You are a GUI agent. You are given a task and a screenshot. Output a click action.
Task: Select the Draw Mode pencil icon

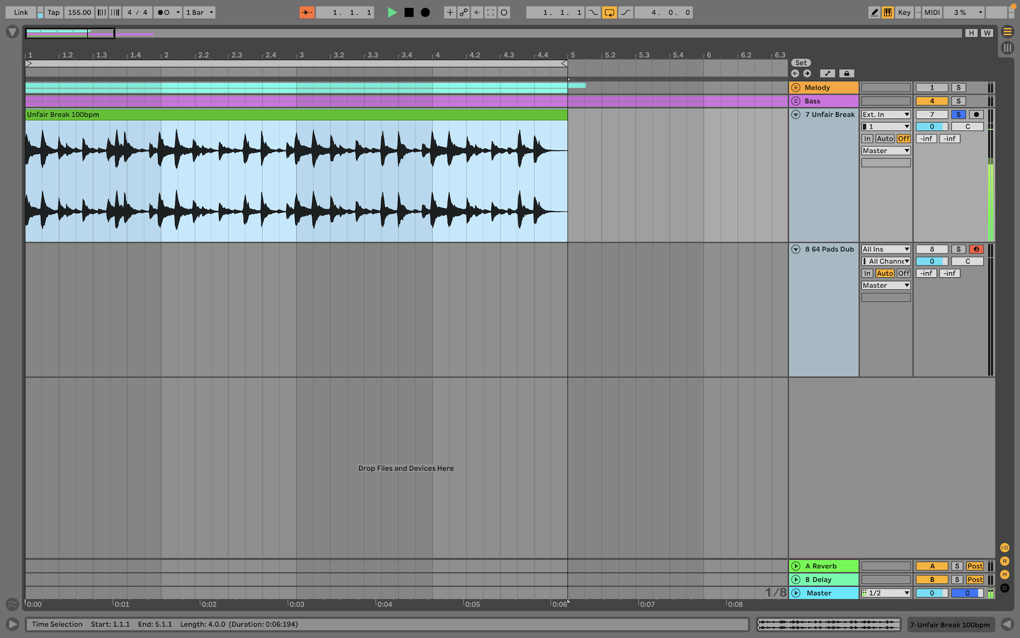(x=874, y=12)
